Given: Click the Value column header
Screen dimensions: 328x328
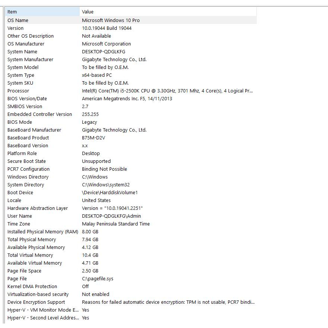Looking at the screenshot, I should (168, 12).
